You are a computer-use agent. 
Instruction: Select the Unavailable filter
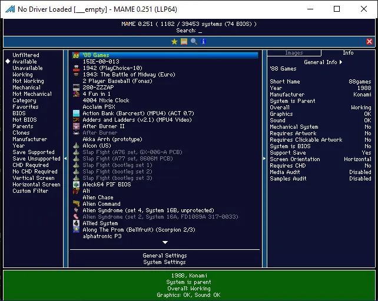click(28, 68)
